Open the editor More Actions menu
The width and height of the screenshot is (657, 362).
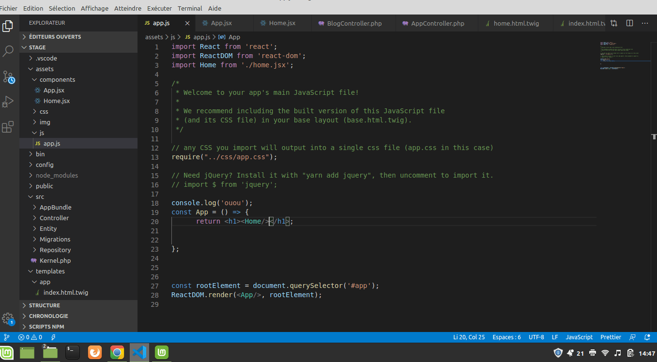645,23
